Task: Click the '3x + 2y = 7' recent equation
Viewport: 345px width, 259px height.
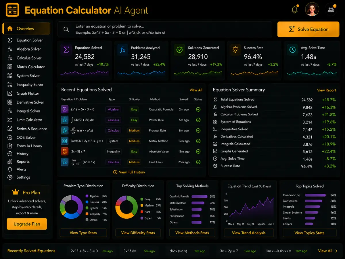Action: [x=229, y=251]
